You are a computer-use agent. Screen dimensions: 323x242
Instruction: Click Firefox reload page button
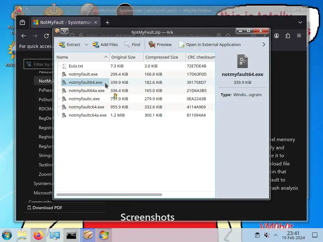[46, 36]
